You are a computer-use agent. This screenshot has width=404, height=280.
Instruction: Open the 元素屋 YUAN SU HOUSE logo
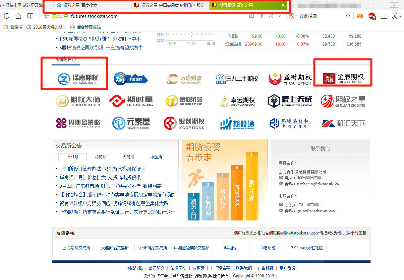click(x=131, y=123)
